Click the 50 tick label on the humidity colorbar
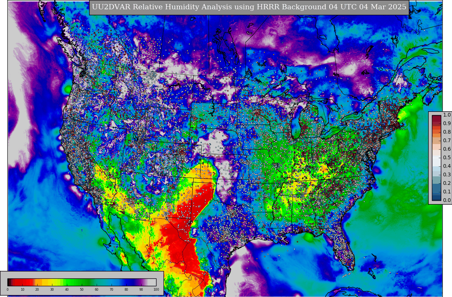This screenshot has width=452, height=297. click(x=82, y=290)
